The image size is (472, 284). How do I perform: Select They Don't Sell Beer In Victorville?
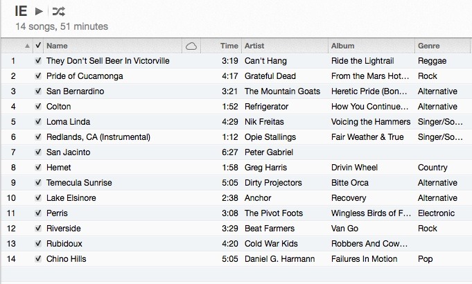(x=107, y=61)
